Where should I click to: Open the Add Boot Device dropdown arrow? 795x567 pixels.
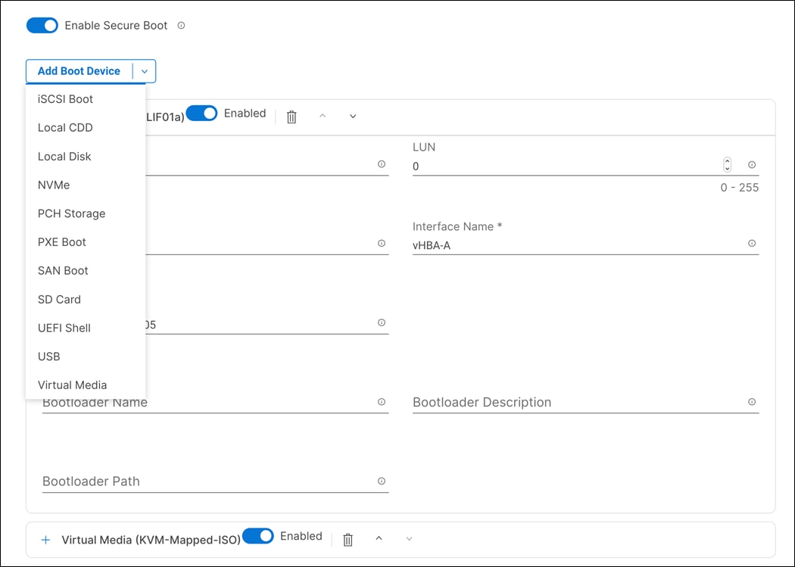(145, 70)
